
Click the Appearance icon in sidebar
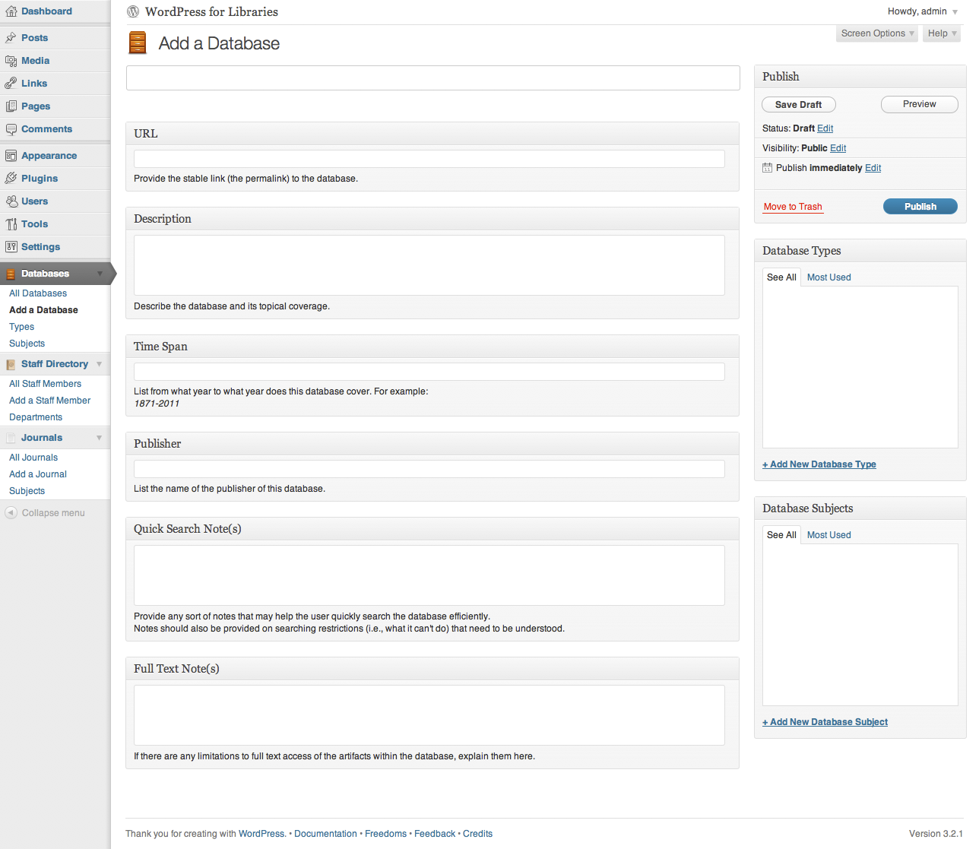(11, 156)
